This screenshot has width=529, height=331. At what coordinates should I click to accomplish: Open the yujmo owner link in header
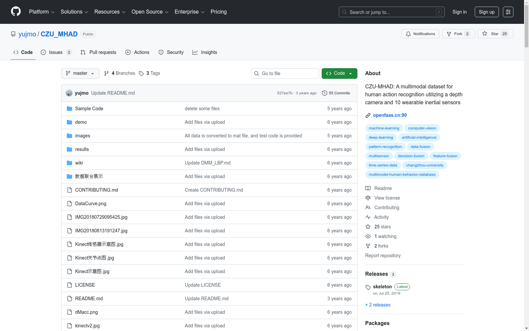coord(27,34)
